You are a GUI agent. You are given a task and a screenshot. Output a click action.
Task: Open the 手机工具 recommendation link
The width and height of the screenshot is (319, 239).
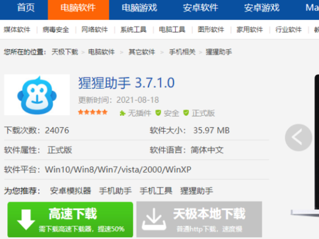point(156,191)
